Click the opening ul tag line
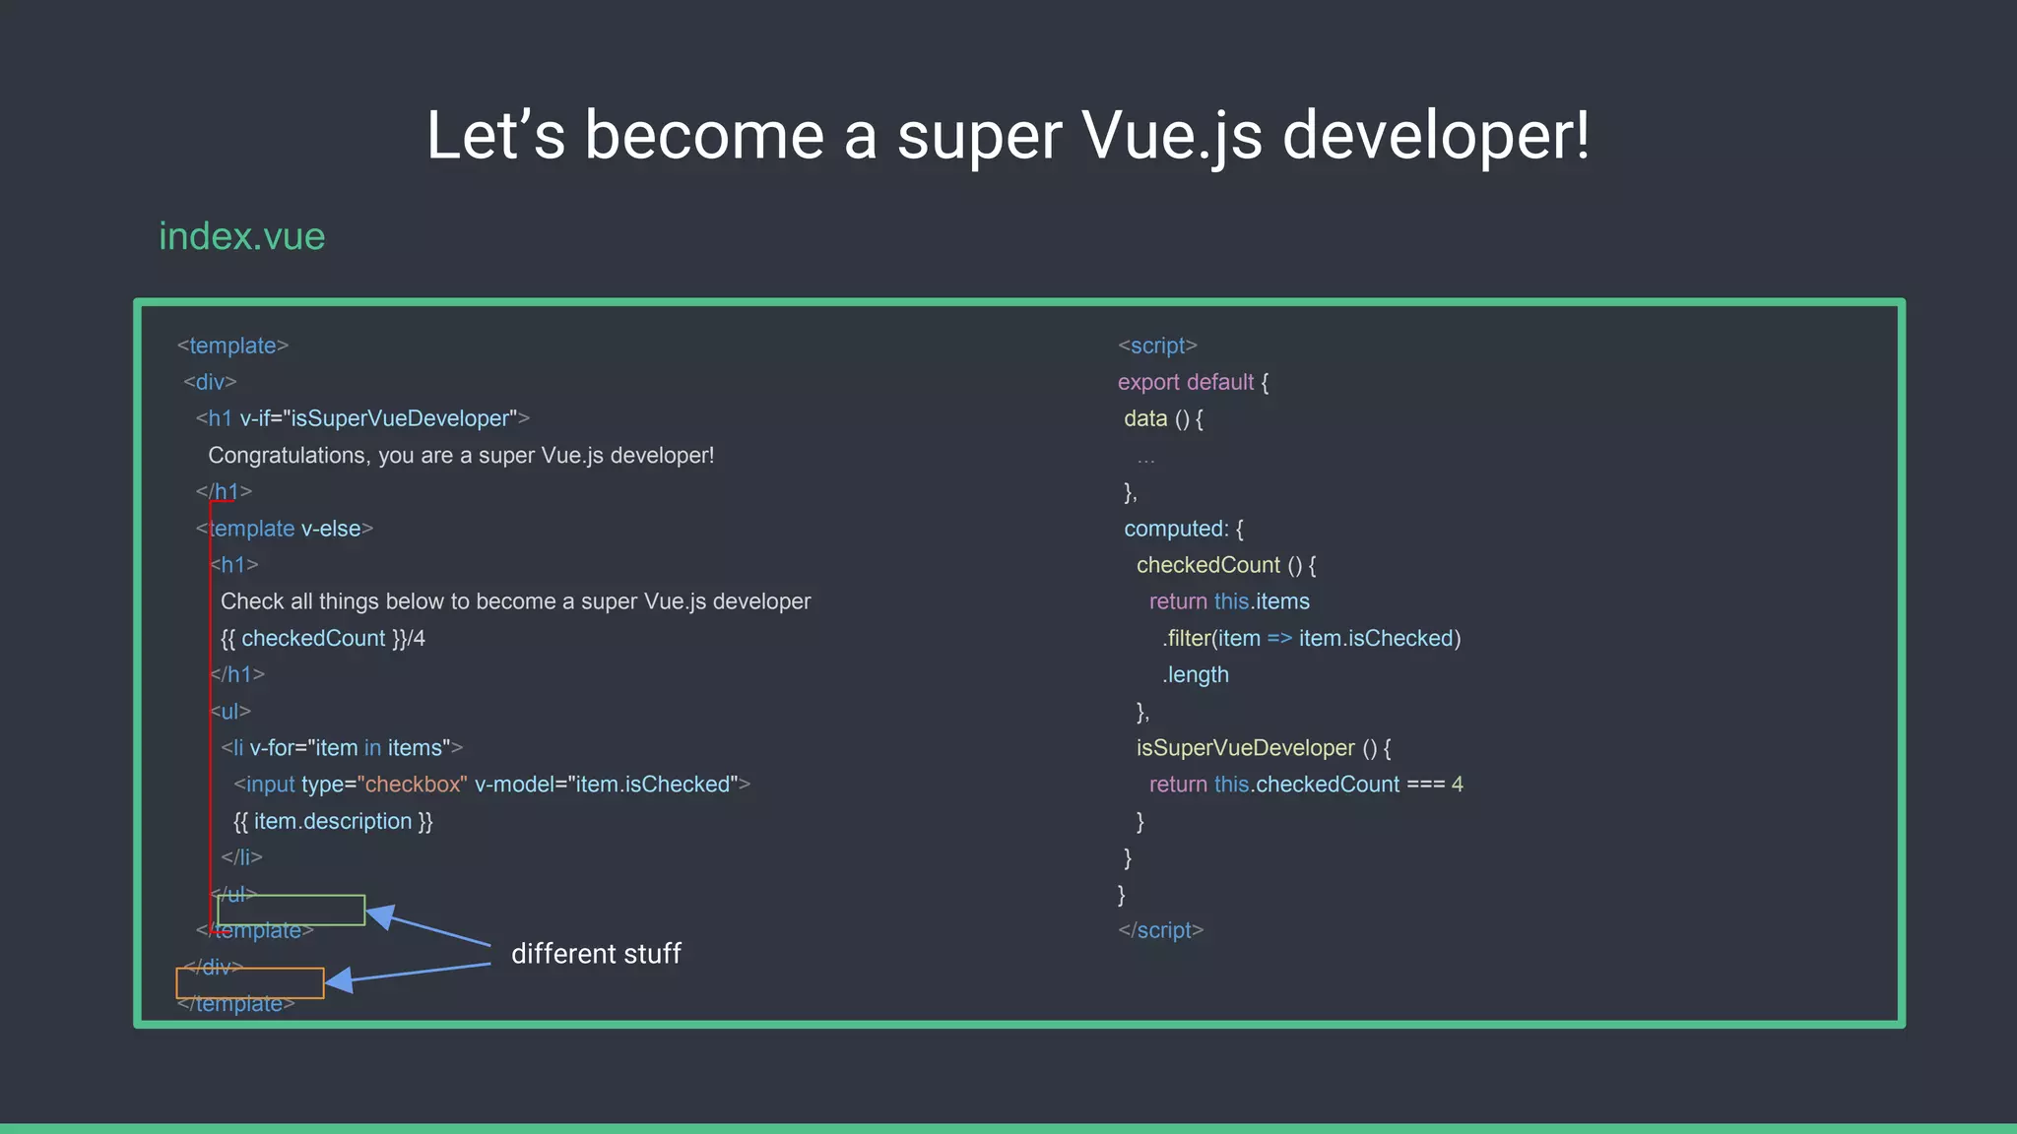Screen dimensions: 2017x1134 [x=230, y=711]
